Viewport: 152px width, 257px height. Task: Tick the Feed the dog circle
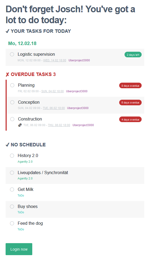click(12, 223)
